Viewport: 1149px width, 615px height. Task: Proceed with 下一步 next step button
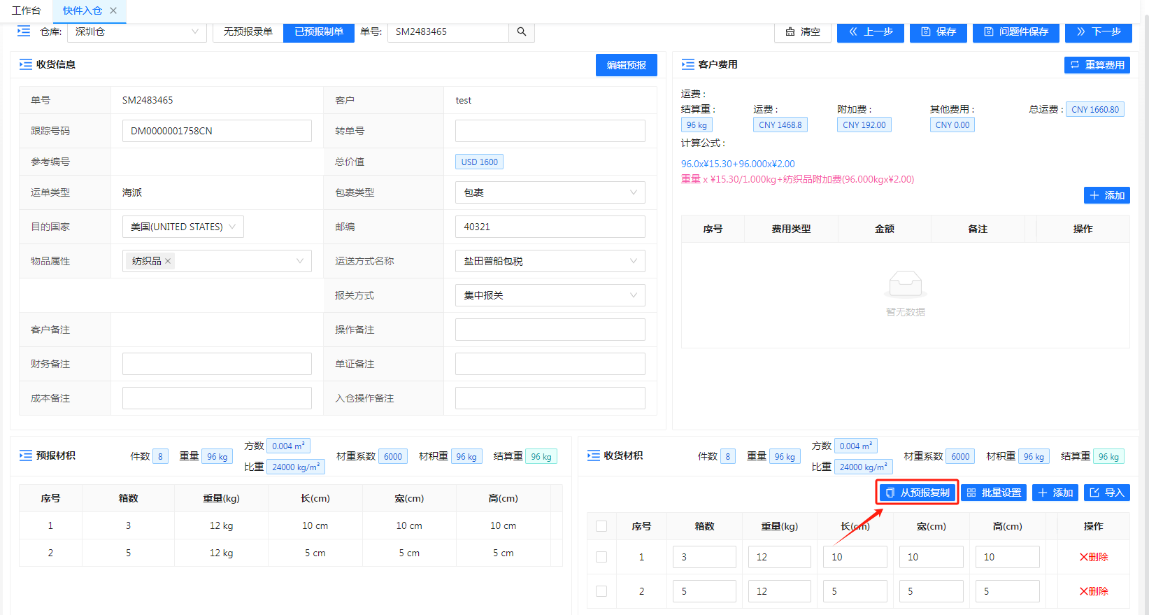pyautogui.click(x=1098, y=31)
